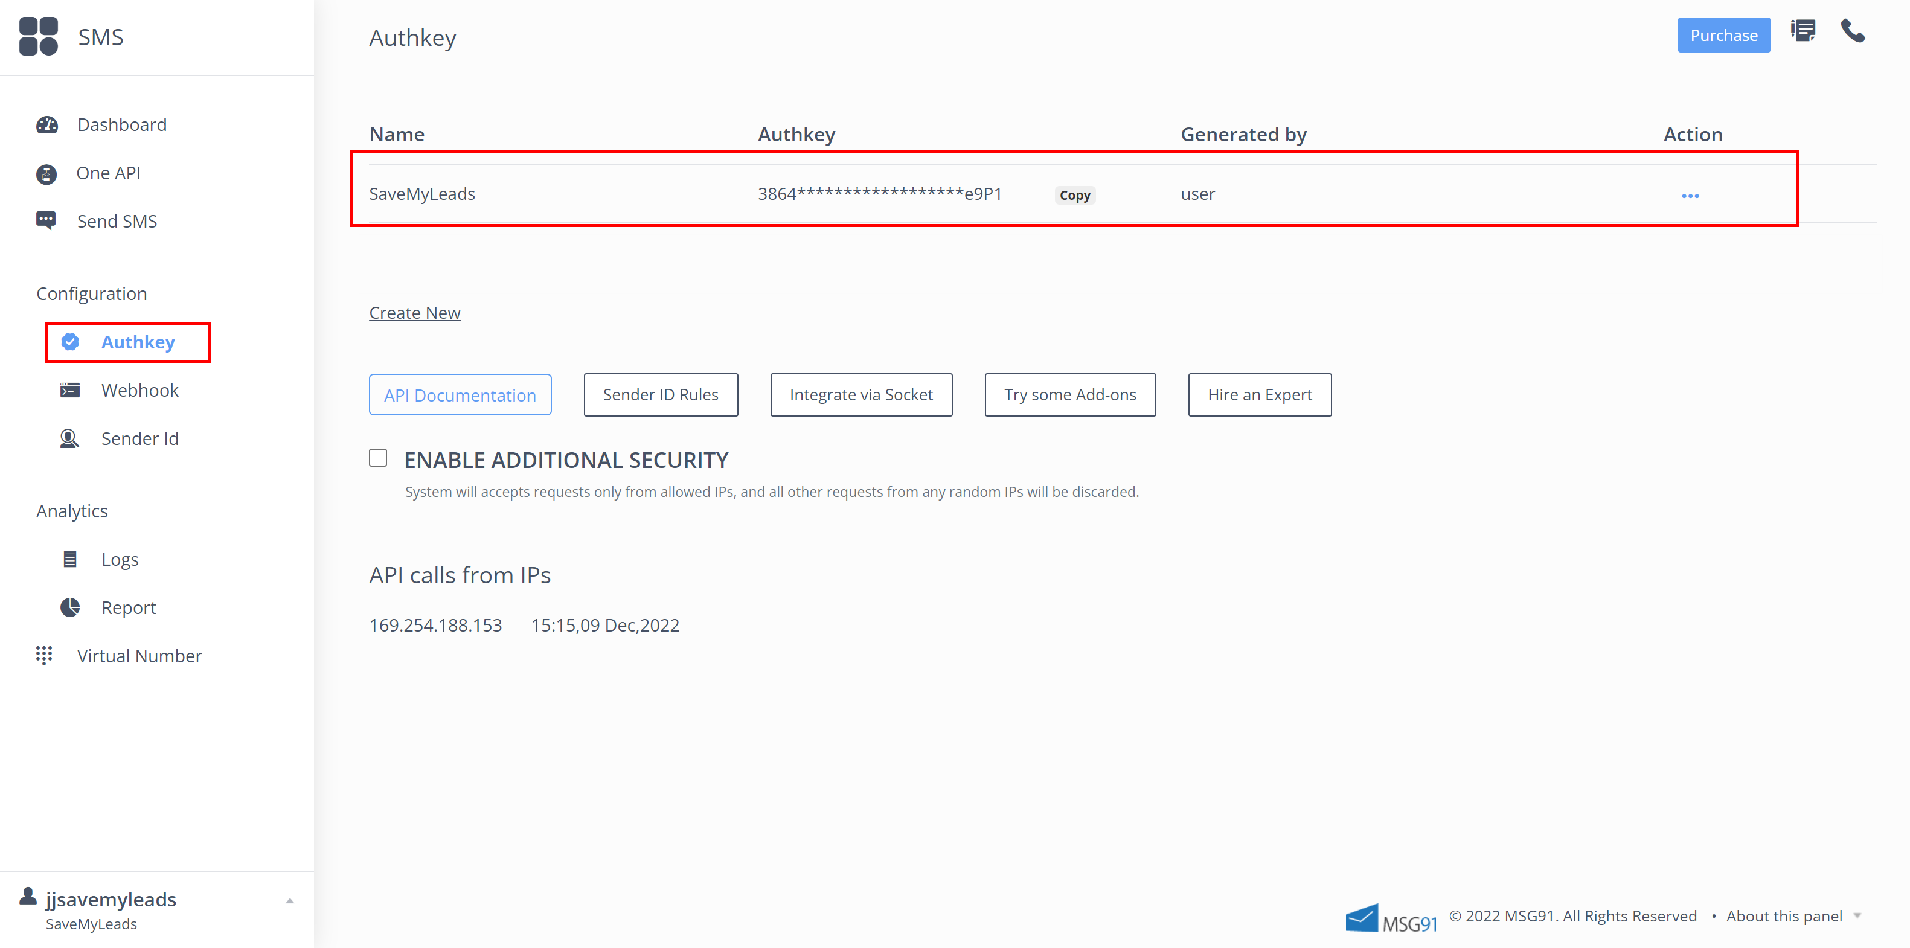This screenshot has width=1910, height=948.
Task: Open the Dashboard gauge icon
Action: (x=46, y=124)
